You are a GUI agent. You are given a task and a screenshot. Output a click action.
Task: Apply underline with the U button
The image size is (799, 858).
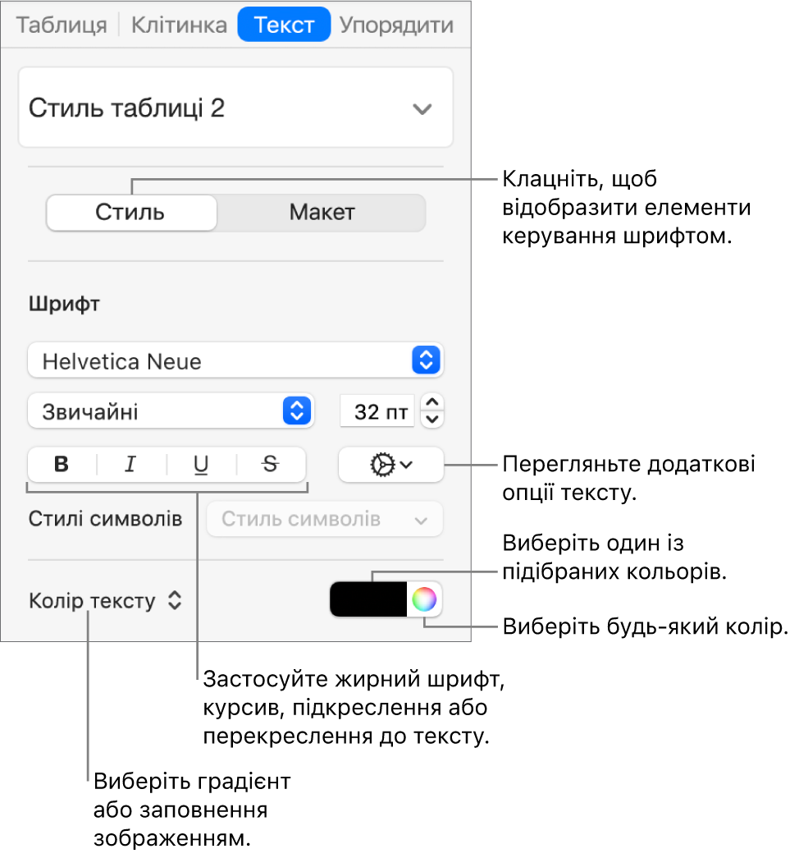(x=201, y=464)
